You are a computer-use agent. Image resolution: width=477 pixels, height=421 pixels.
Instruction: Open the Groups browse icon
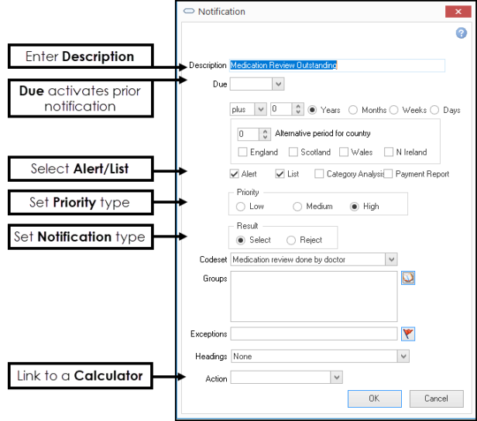(408, 279)
